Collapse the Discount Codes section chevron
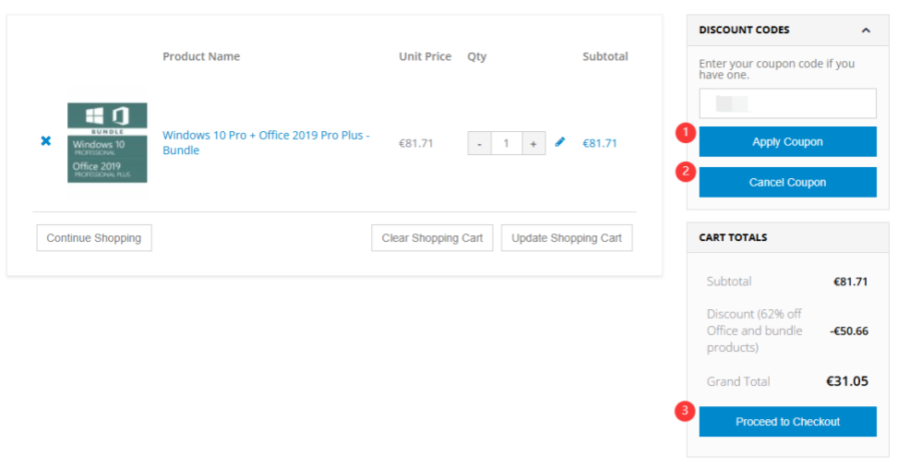The image size is (910, 468). (x=866, y=30)
